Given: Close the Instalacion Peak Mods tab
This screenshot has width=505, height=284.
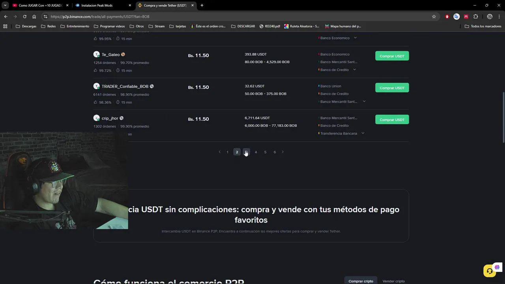Looking at the screenshot, I should [130, 6].
